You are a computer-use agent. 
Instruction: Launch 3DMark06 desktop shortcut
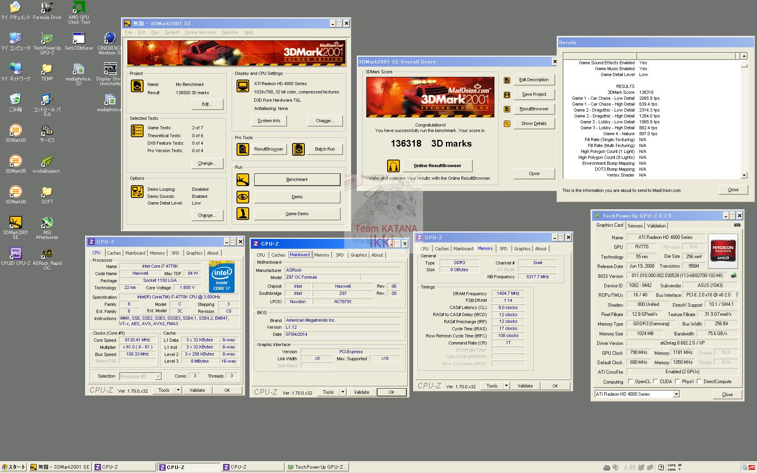15,195
